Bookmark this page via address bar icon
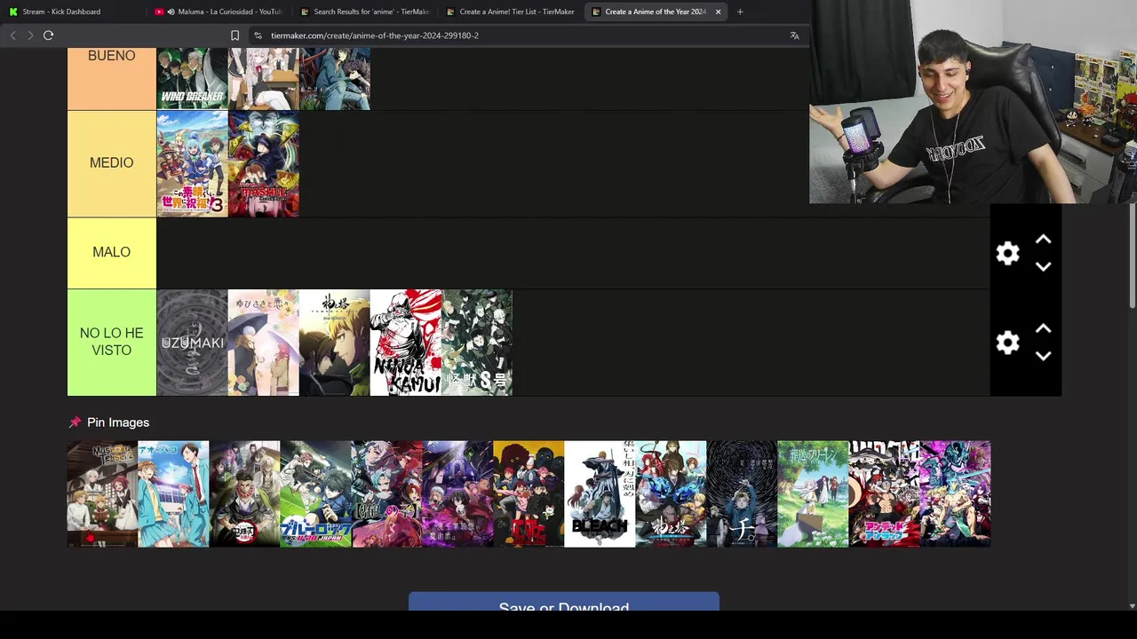This screenshot has width=1137, height=639. pyautogui.click(x=235, y=35)
